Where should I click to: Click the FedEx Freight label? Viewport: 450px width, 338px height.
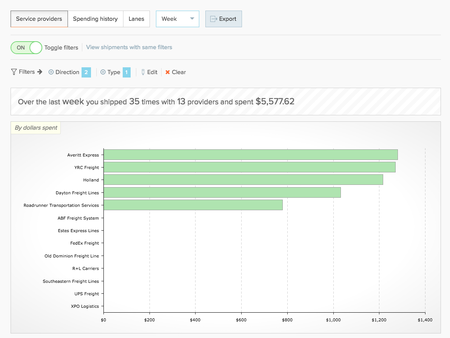point(85,243)
